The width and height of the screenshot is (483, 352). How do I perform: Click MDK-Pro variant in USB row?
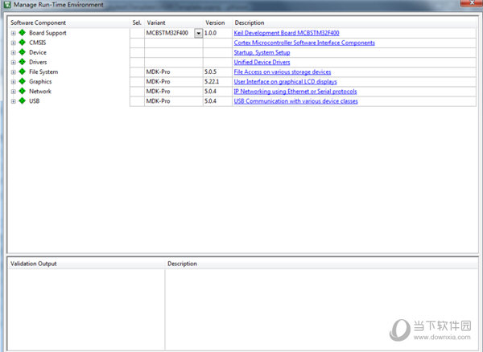158,101
